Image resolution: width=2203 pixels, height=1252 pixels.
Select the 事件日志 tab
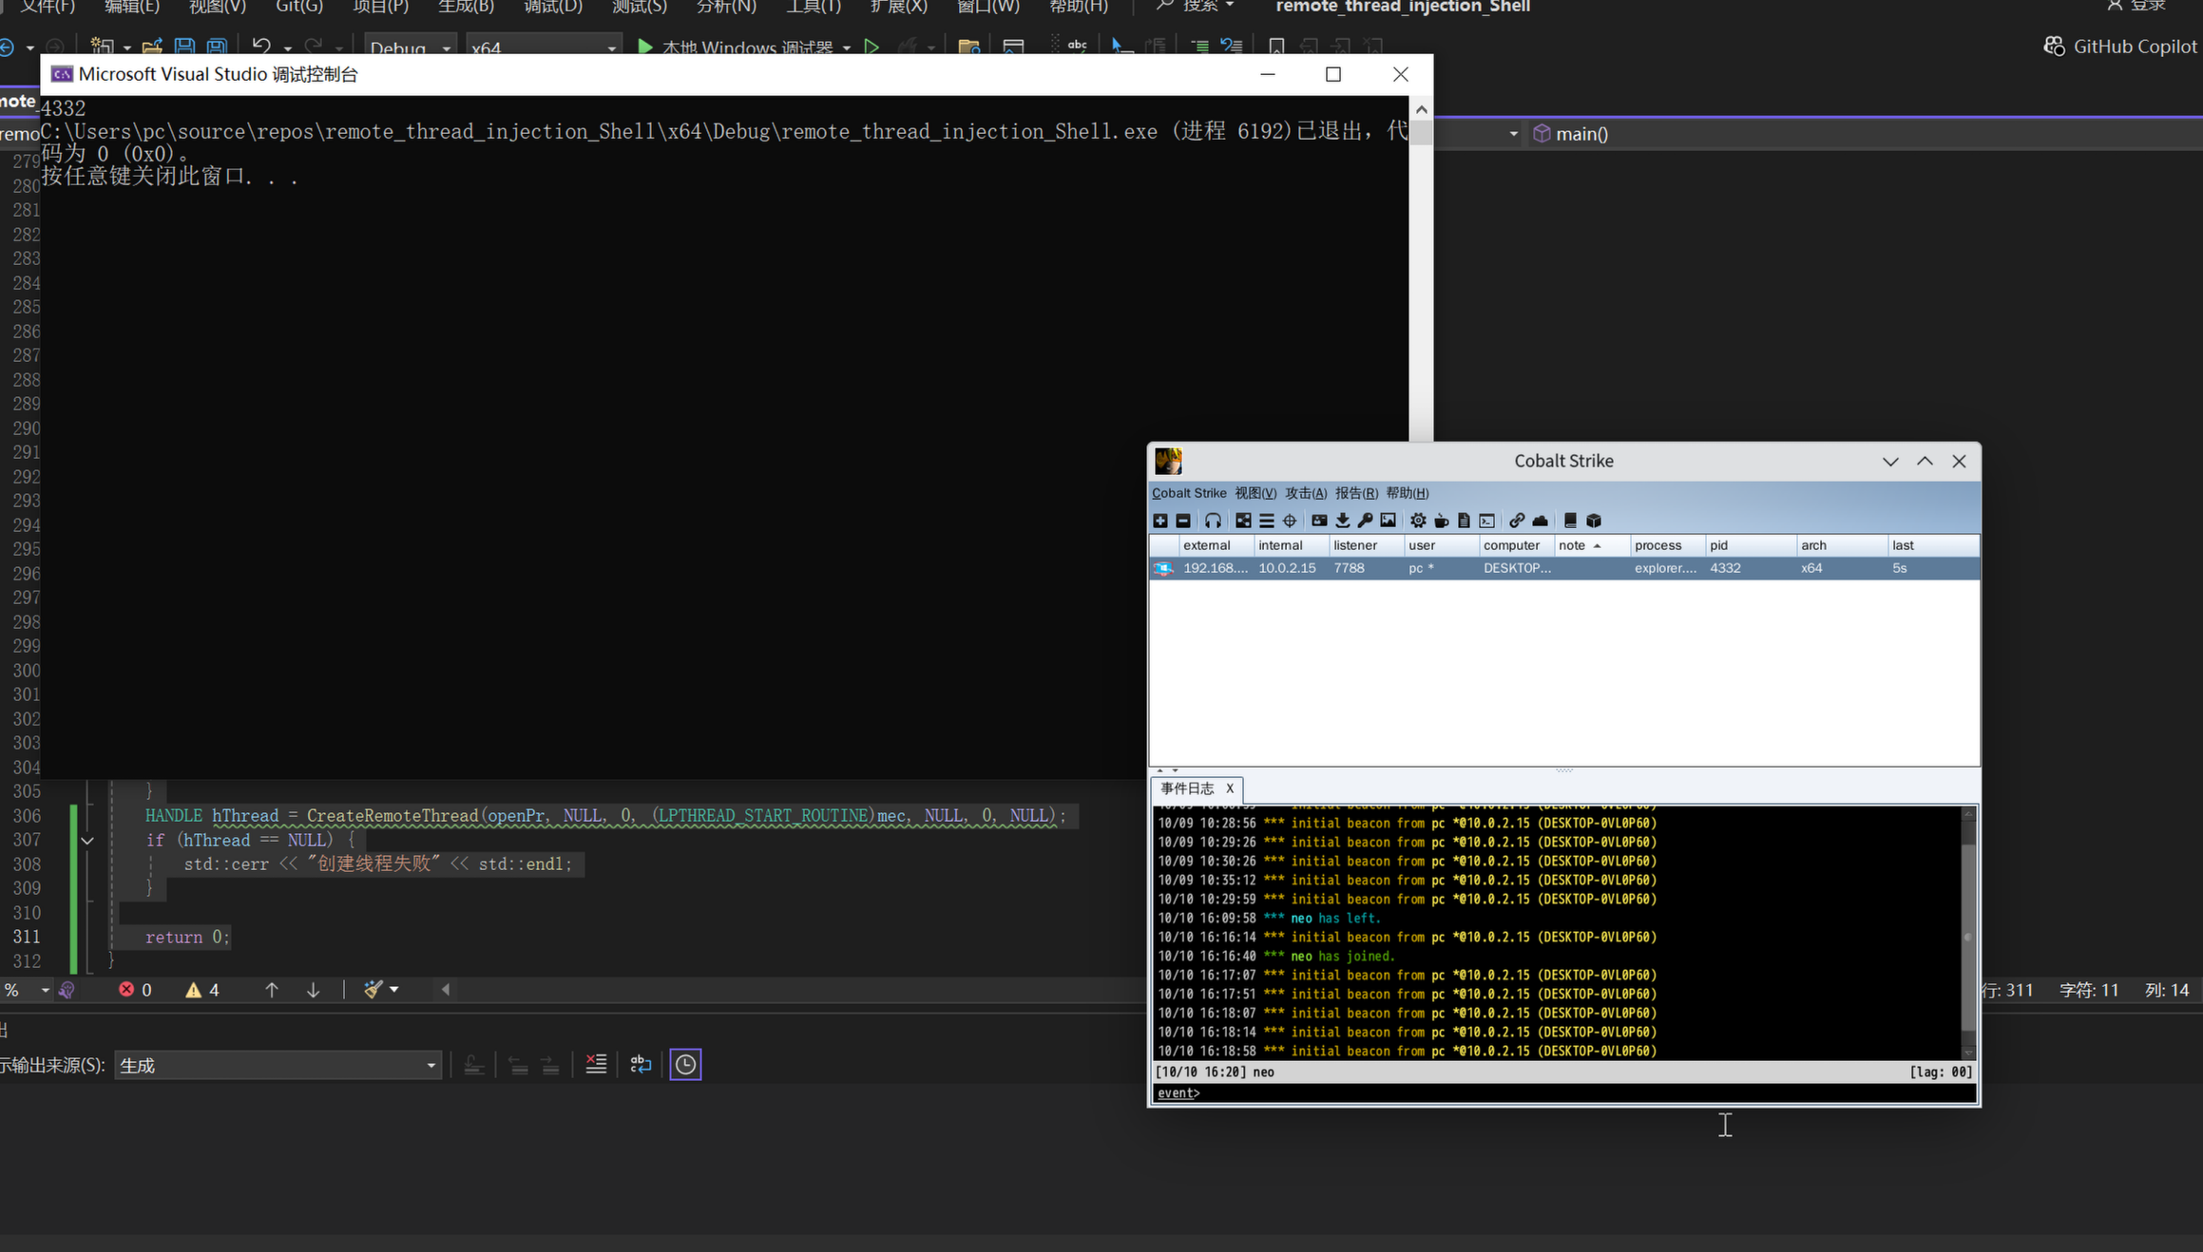[x=1187, y=788]
